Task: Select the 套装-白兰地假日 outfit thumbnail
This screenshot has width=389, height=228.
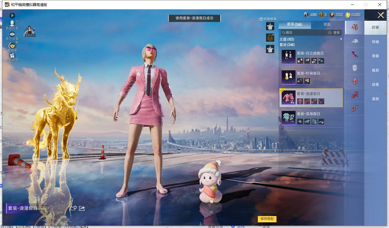Action: (x=288, y=57)
